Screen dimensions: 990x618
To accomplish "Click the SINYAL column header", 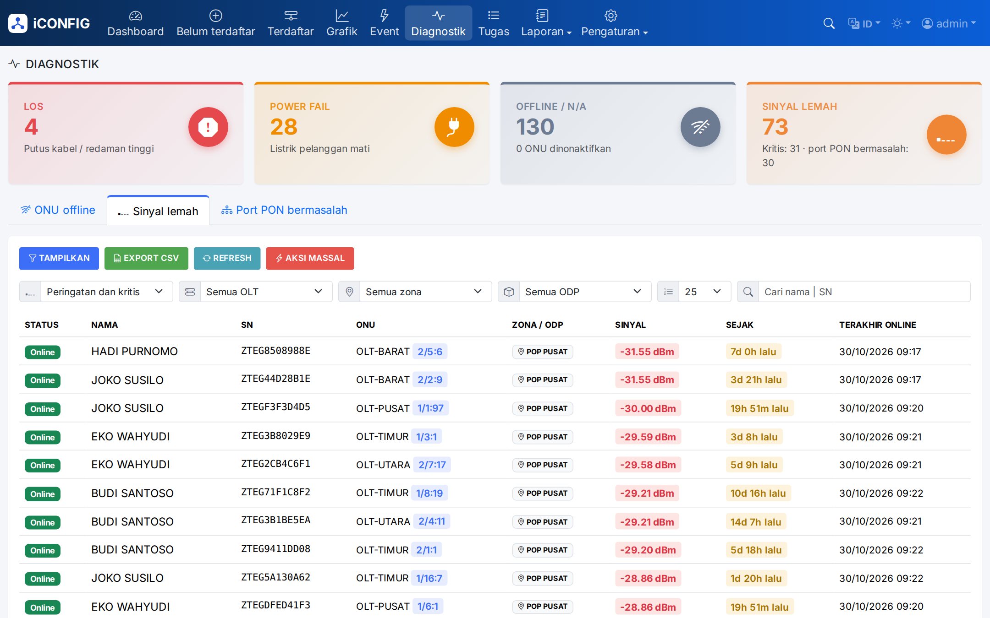I will tap(630, 325).
